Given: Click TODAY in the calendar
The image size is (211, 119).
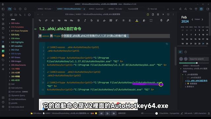Looking at the screenshot, I should click(197, 20).
